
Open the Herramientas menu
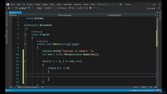(x=68, y=4)
